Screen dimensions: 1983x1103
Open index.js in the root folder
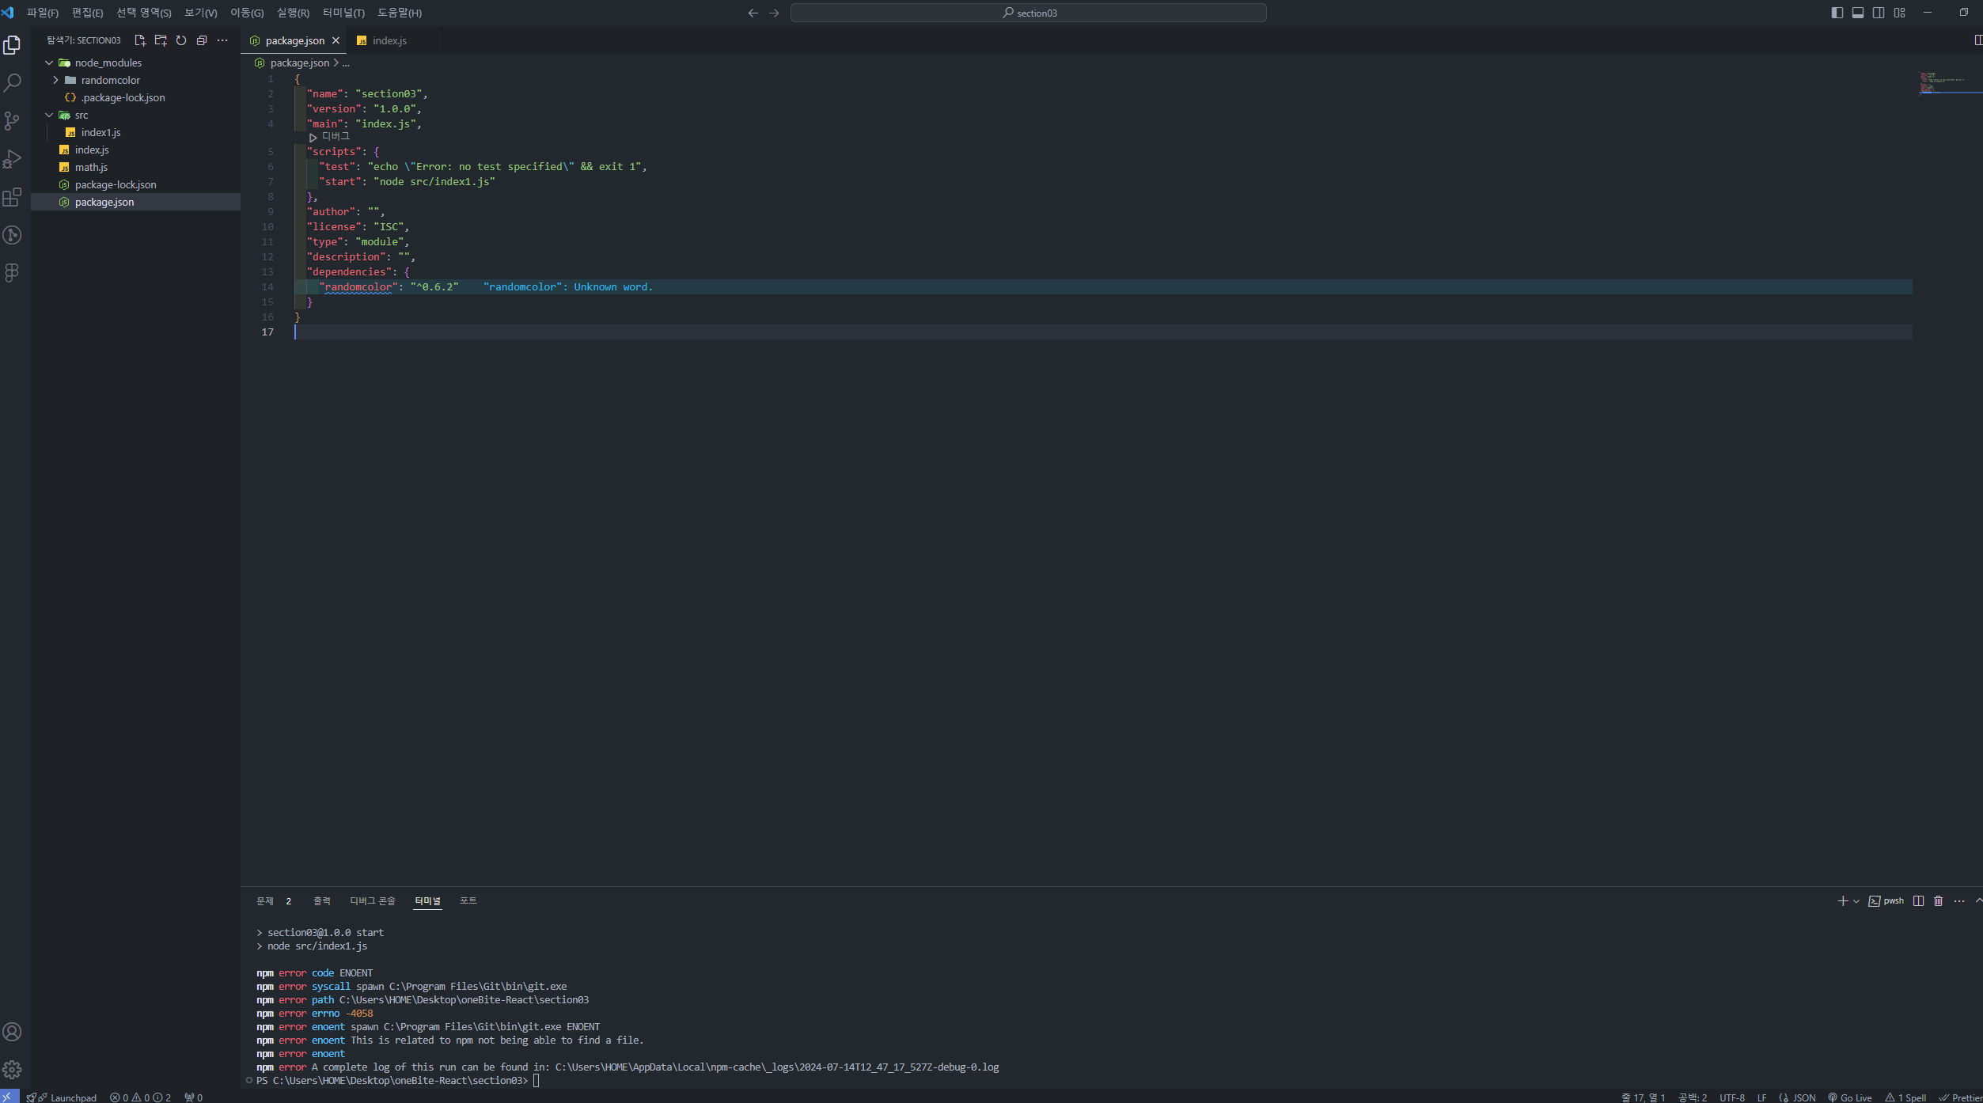coord(92,150)
